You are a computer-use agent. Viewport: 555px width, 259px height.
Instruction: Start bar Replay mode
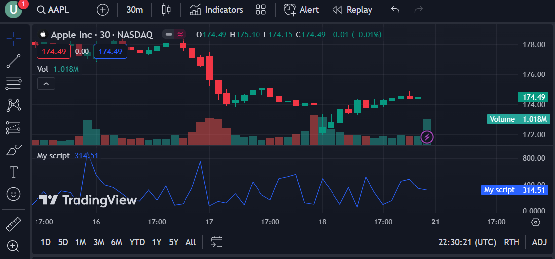[x=352, y=10]
